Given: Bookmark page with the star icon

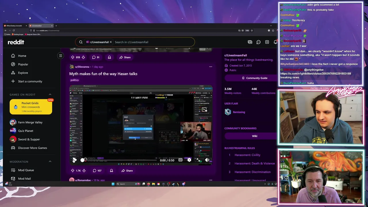Looking at the screenshot, I should (252, 30).
